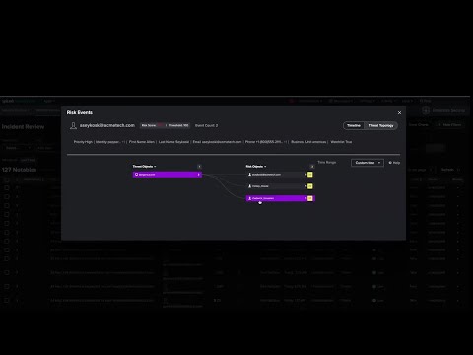The image size is (473, 355).
Task: Expand the Threat Objects header dropdown
Action: [x=144, y=166]
